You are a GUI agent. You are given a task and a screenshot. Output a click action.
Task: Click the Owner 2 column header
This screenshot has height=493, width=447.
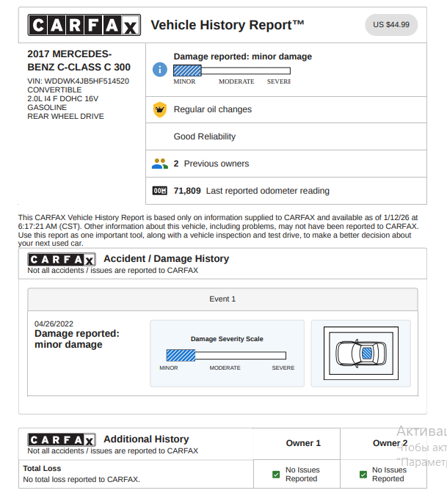click(390, 443)
